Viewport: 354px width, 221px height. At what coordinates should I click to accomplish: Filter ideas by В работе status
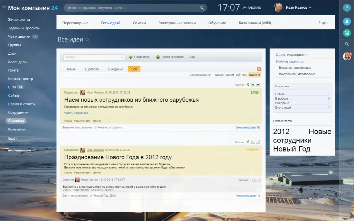pos(92,69)
